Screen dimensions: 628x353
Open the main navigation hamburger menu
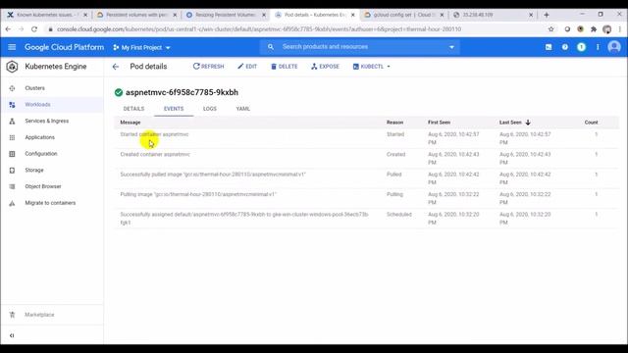coord(12,47)
